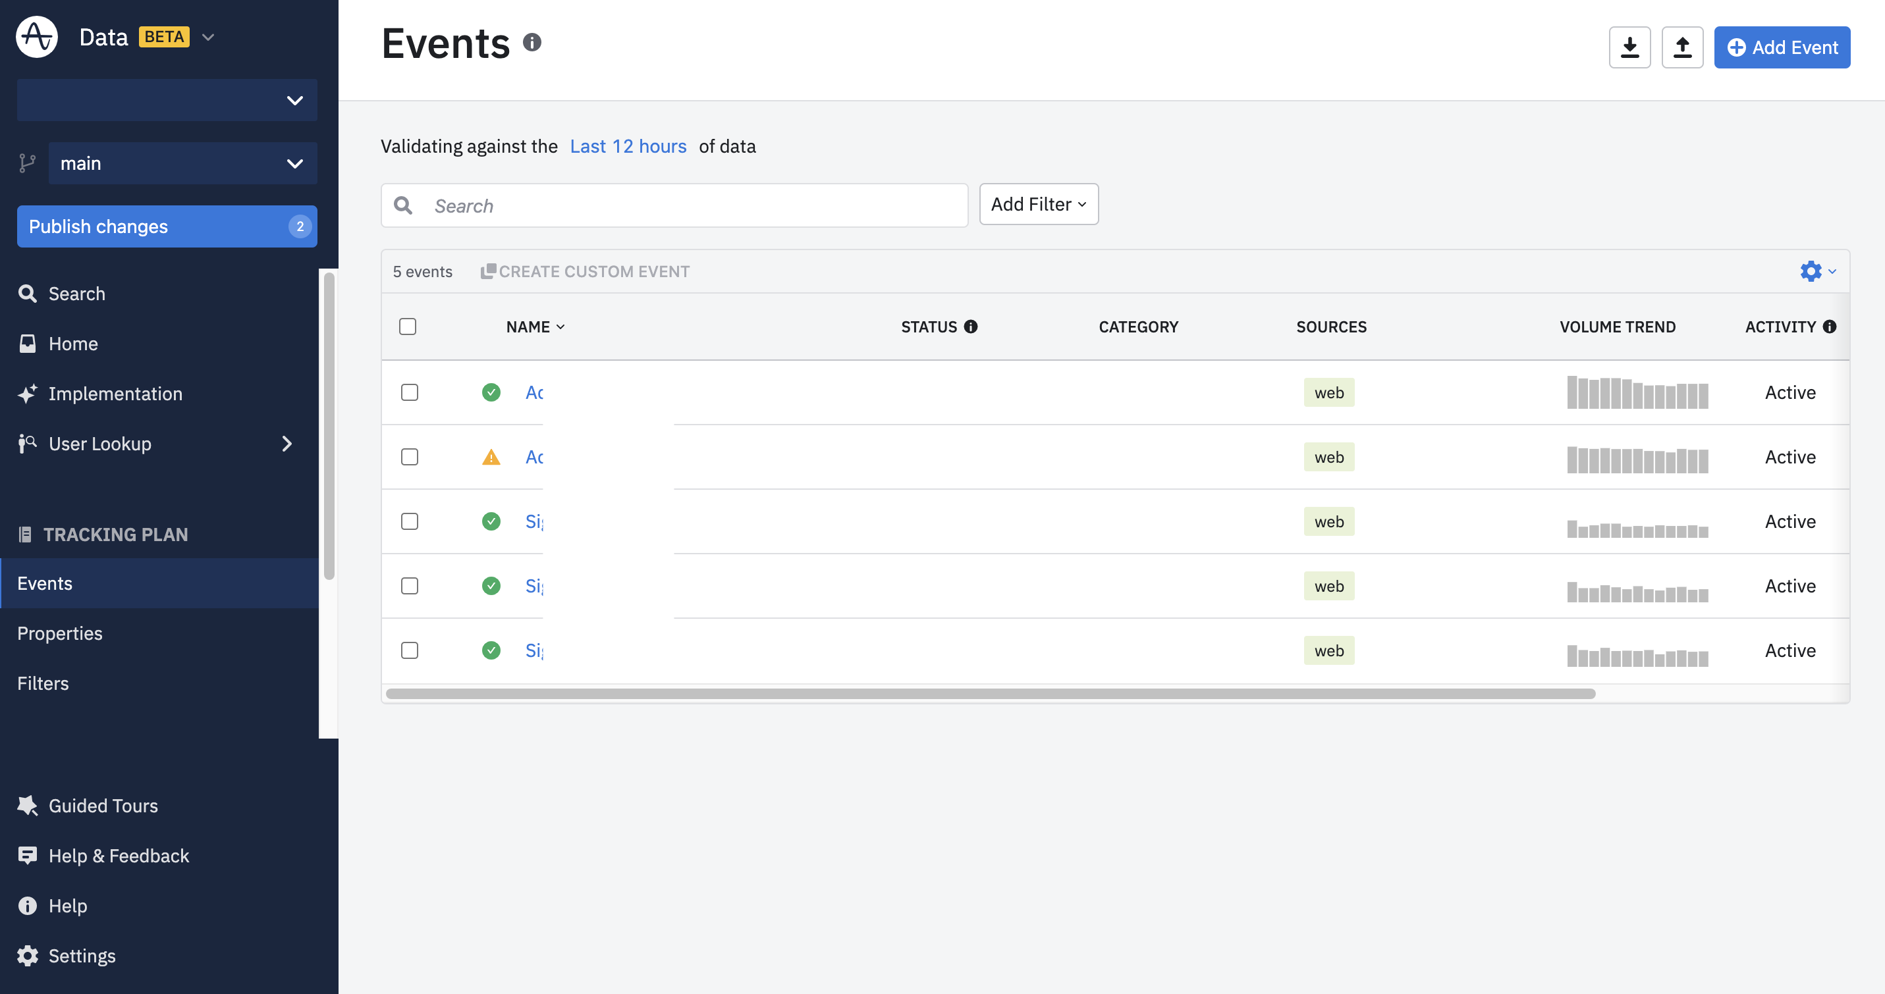Check the first event row checkbox
Screen dimensions: 1885x994
click(410, 393)
